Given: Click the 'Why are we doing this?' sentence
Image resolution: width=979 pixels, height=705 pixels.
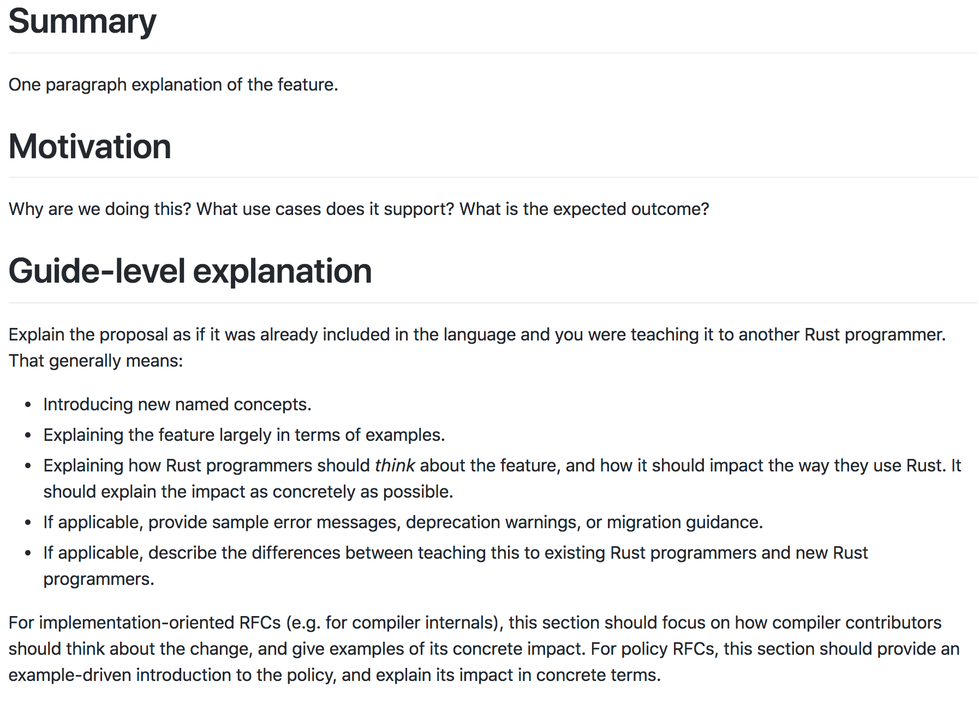Looking at the screenshot, I should (100, 209).
